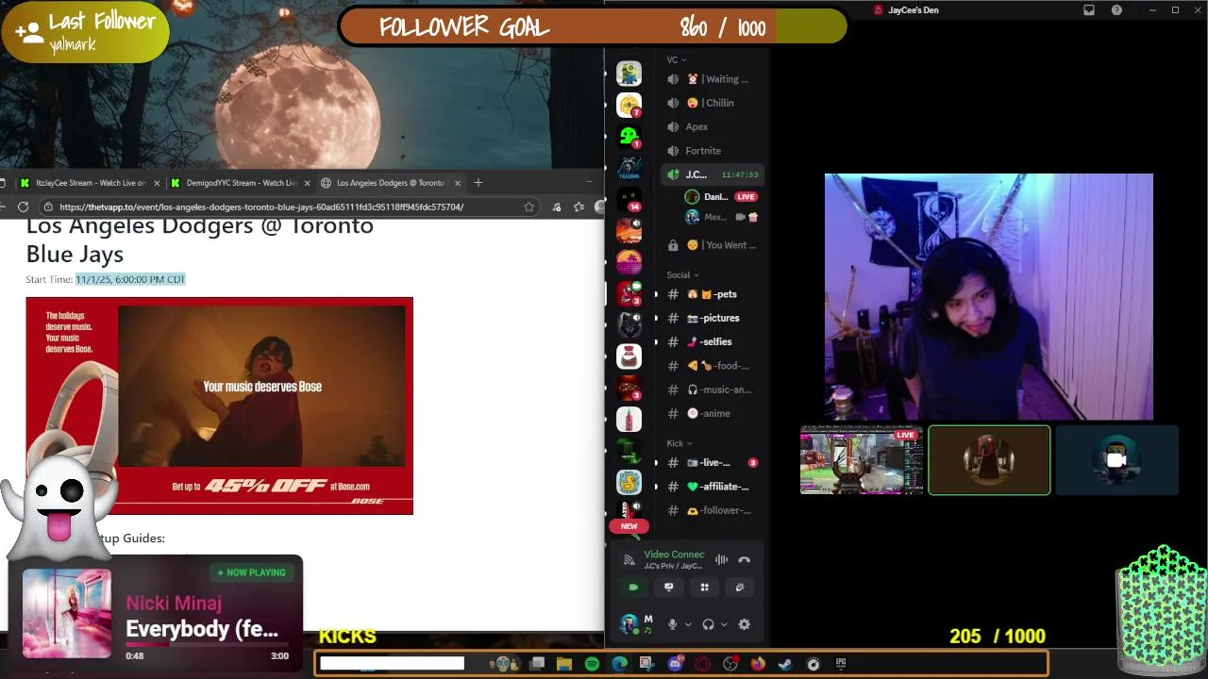Open Discord user settings gear
Screen dimensions: 1208x679
pos(744,624)
